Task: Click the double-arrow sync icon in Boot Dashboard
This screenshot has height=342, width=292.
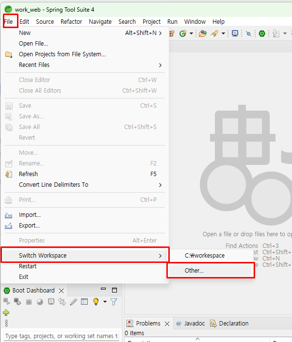Action: pos(62,302)
